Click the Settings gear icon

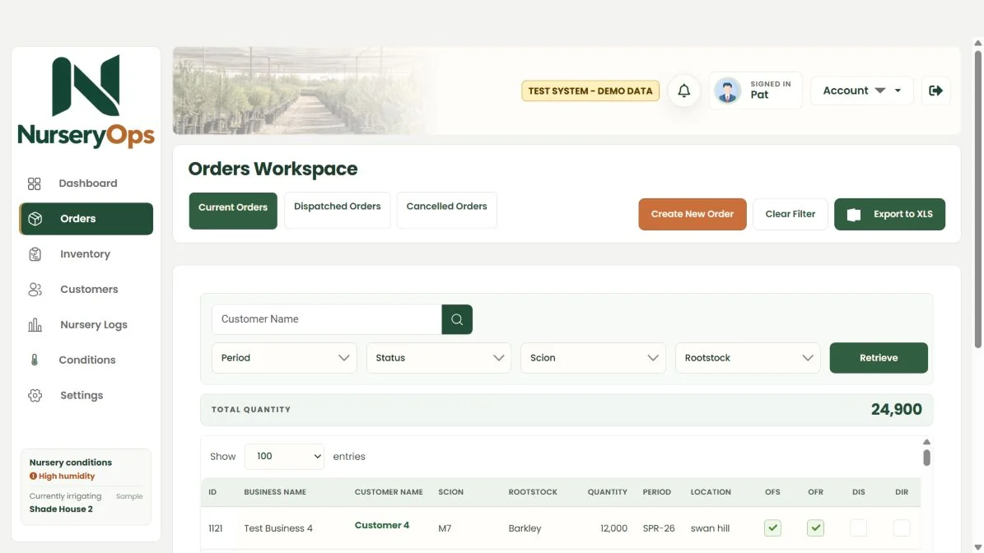(35, 396)
